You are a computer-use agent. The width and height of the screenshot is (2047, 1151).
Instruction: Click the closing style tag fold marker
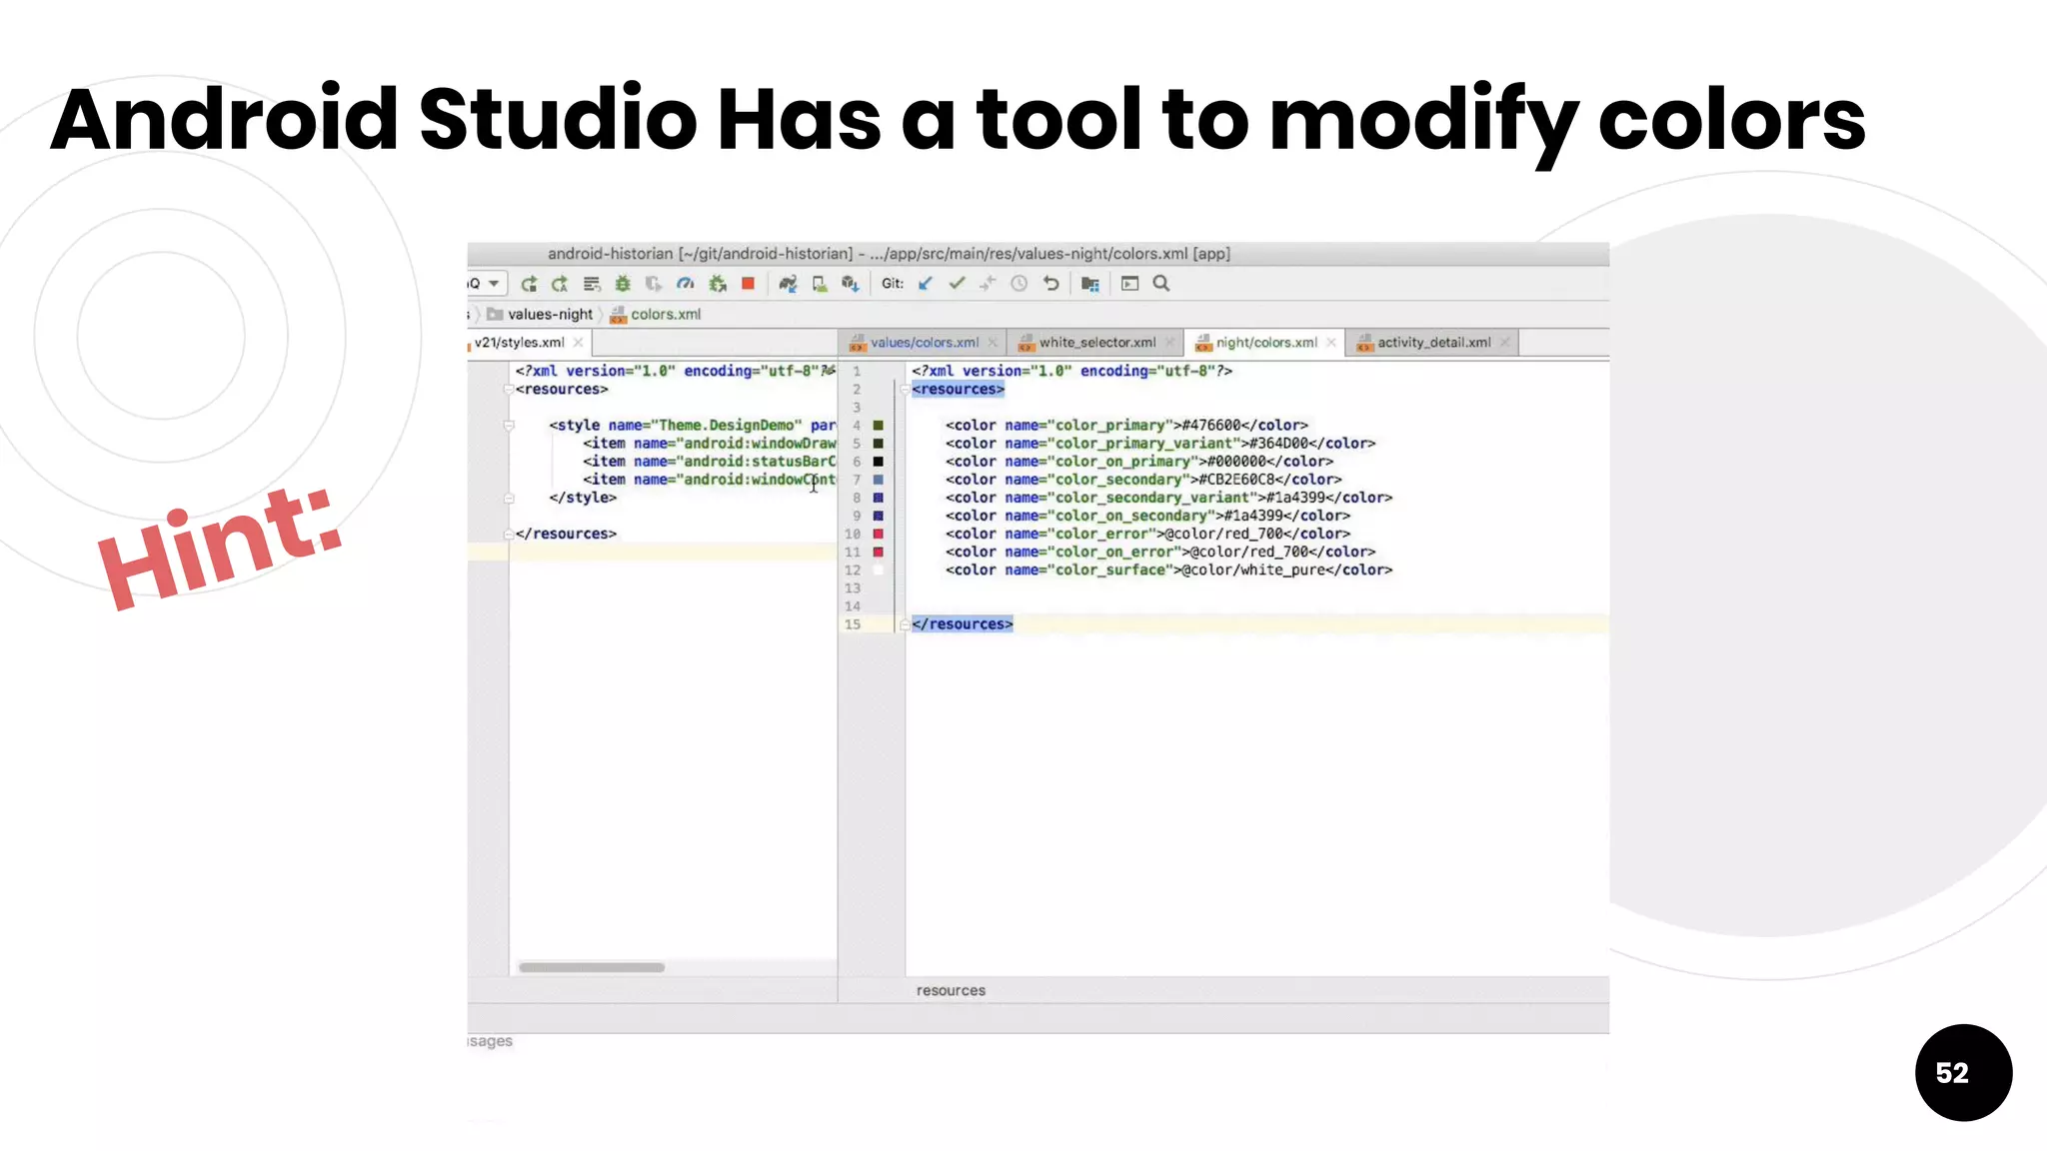(x=509, y=498)
